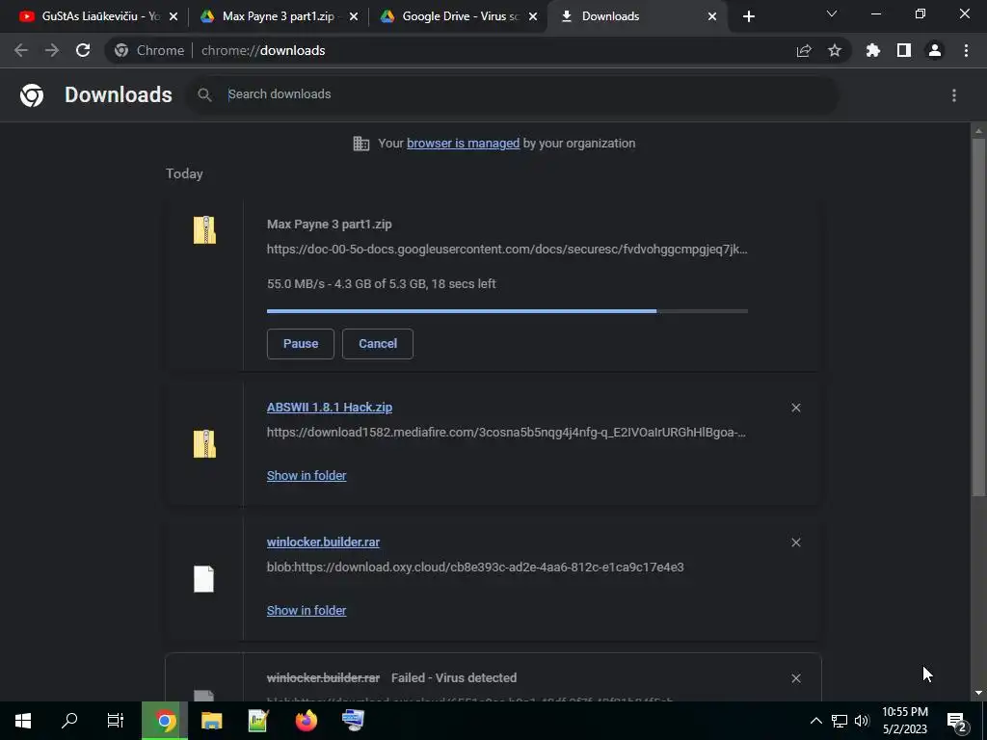Click the search magnifier icon
Viewport: 987px width, 740px height.
click(204, 94)
